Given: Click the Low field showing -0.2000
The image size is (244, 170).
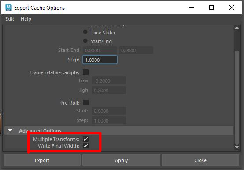Looking at the screenshot, I should (109, 80).
